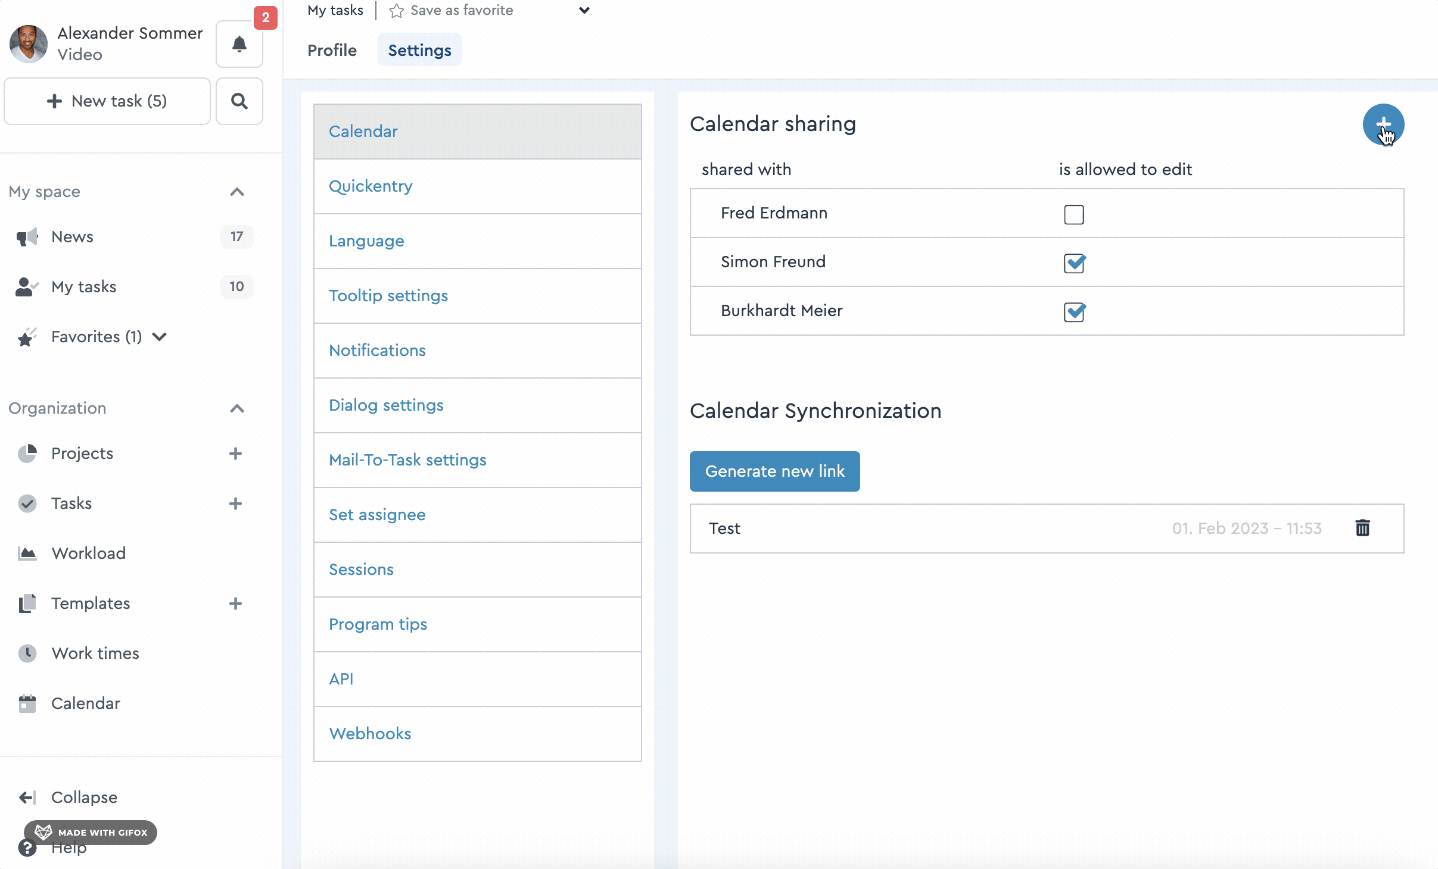This screenshot has height=869, width=1438.
Task: Click the search magnifier button
Action: (239, 101)
